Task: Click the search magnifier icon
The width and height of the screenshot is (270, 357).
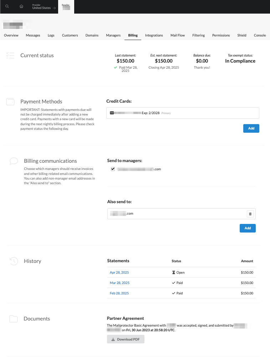Action: click(7, 7)
